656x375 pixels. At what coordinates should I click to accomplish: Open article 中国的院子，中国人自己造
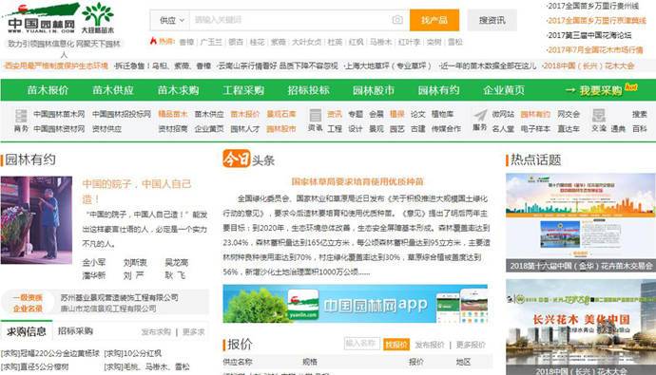point(137,191)
